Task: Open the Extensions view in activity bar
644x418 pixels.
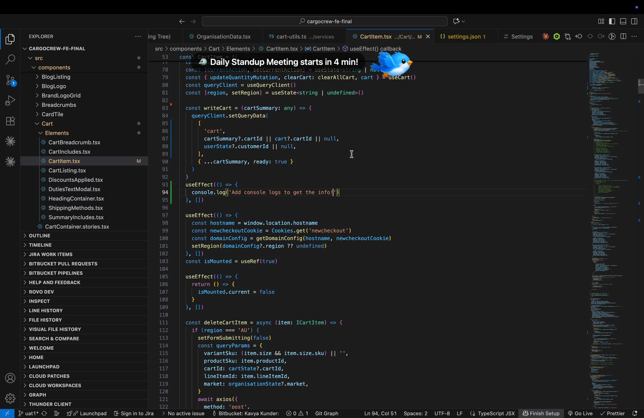Action: point(10,121)
